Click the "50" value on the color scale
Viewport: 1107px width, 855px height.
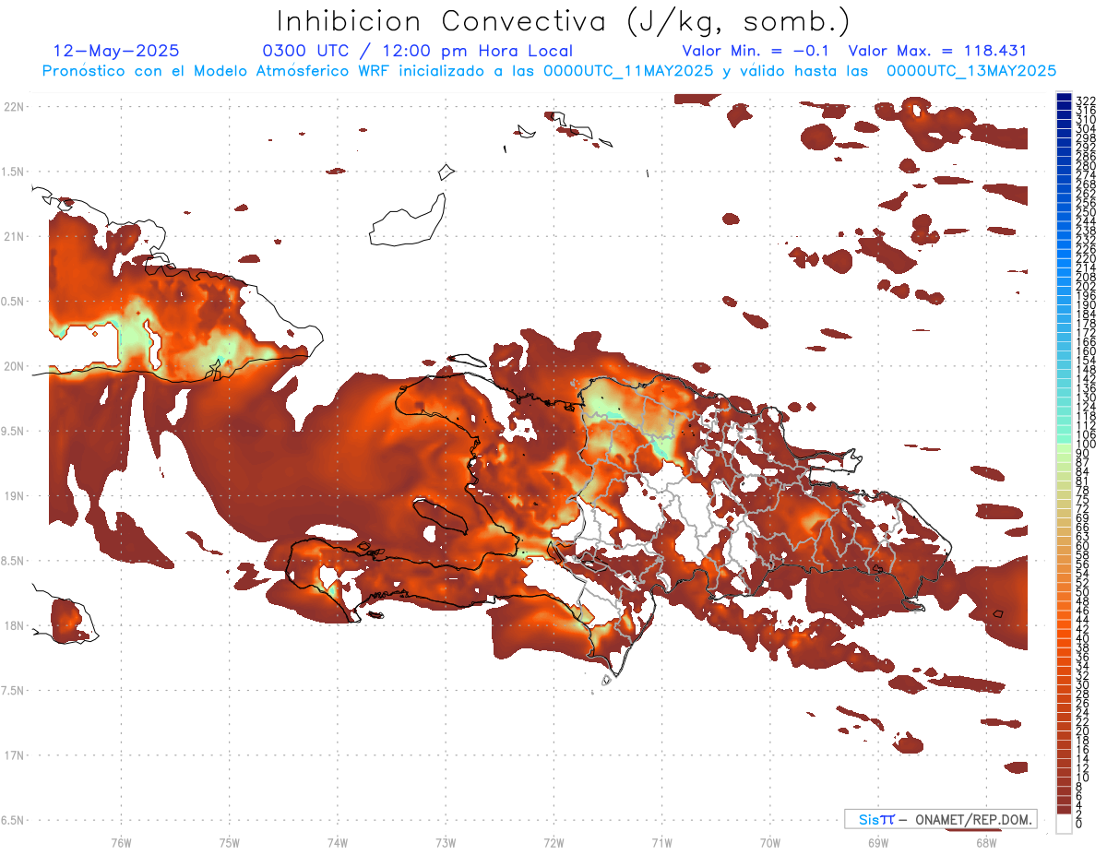click(1083, 592)
